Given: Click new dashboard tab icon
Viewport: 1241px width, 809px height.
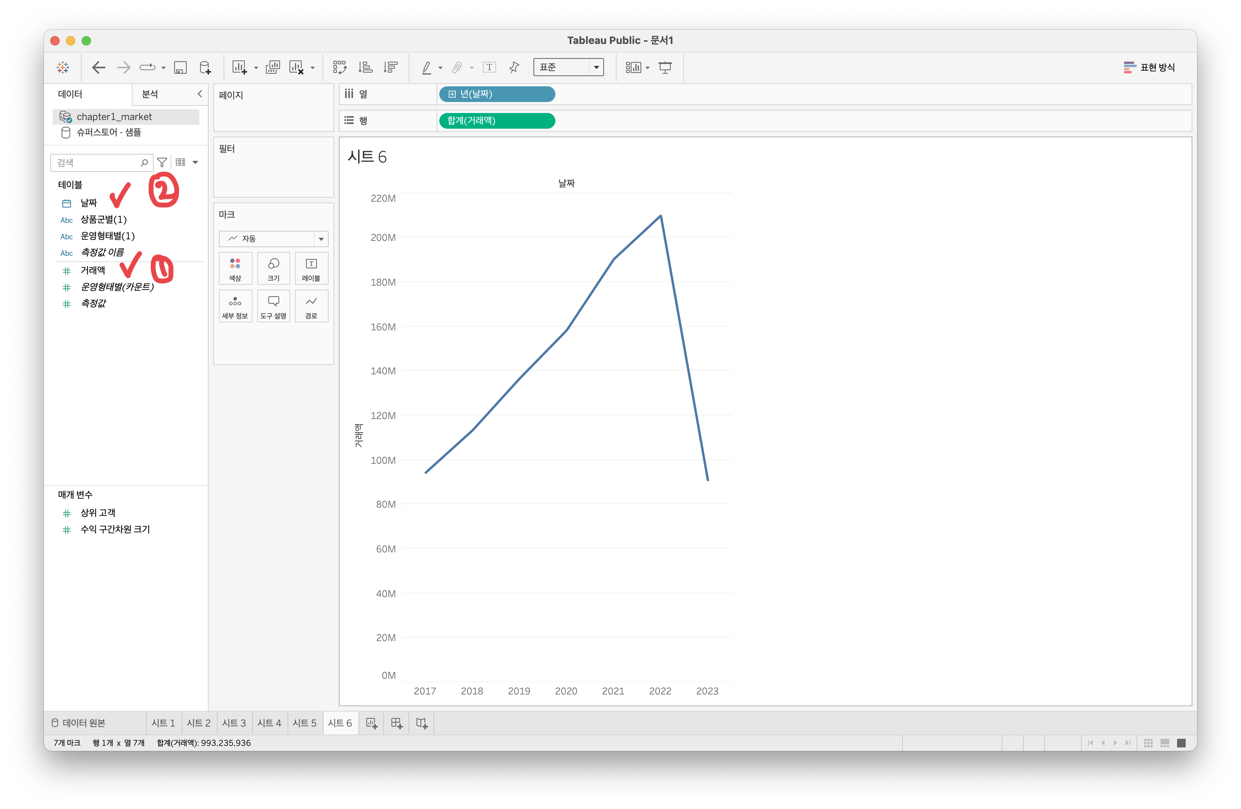Looking at the screenshot, I should coord(397,723).
